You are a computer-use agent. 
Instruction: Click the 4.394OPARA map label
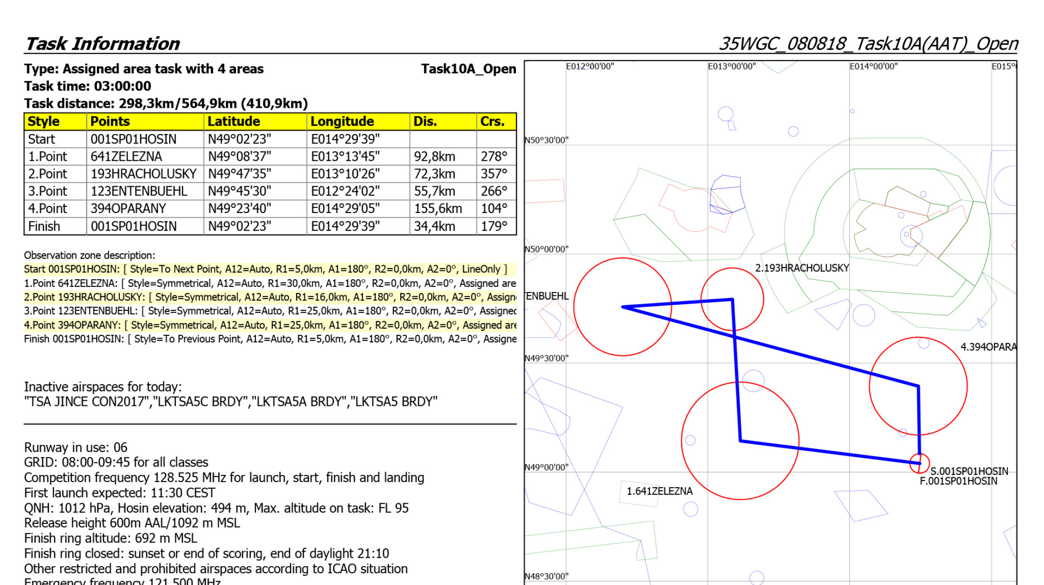[988, 347]
